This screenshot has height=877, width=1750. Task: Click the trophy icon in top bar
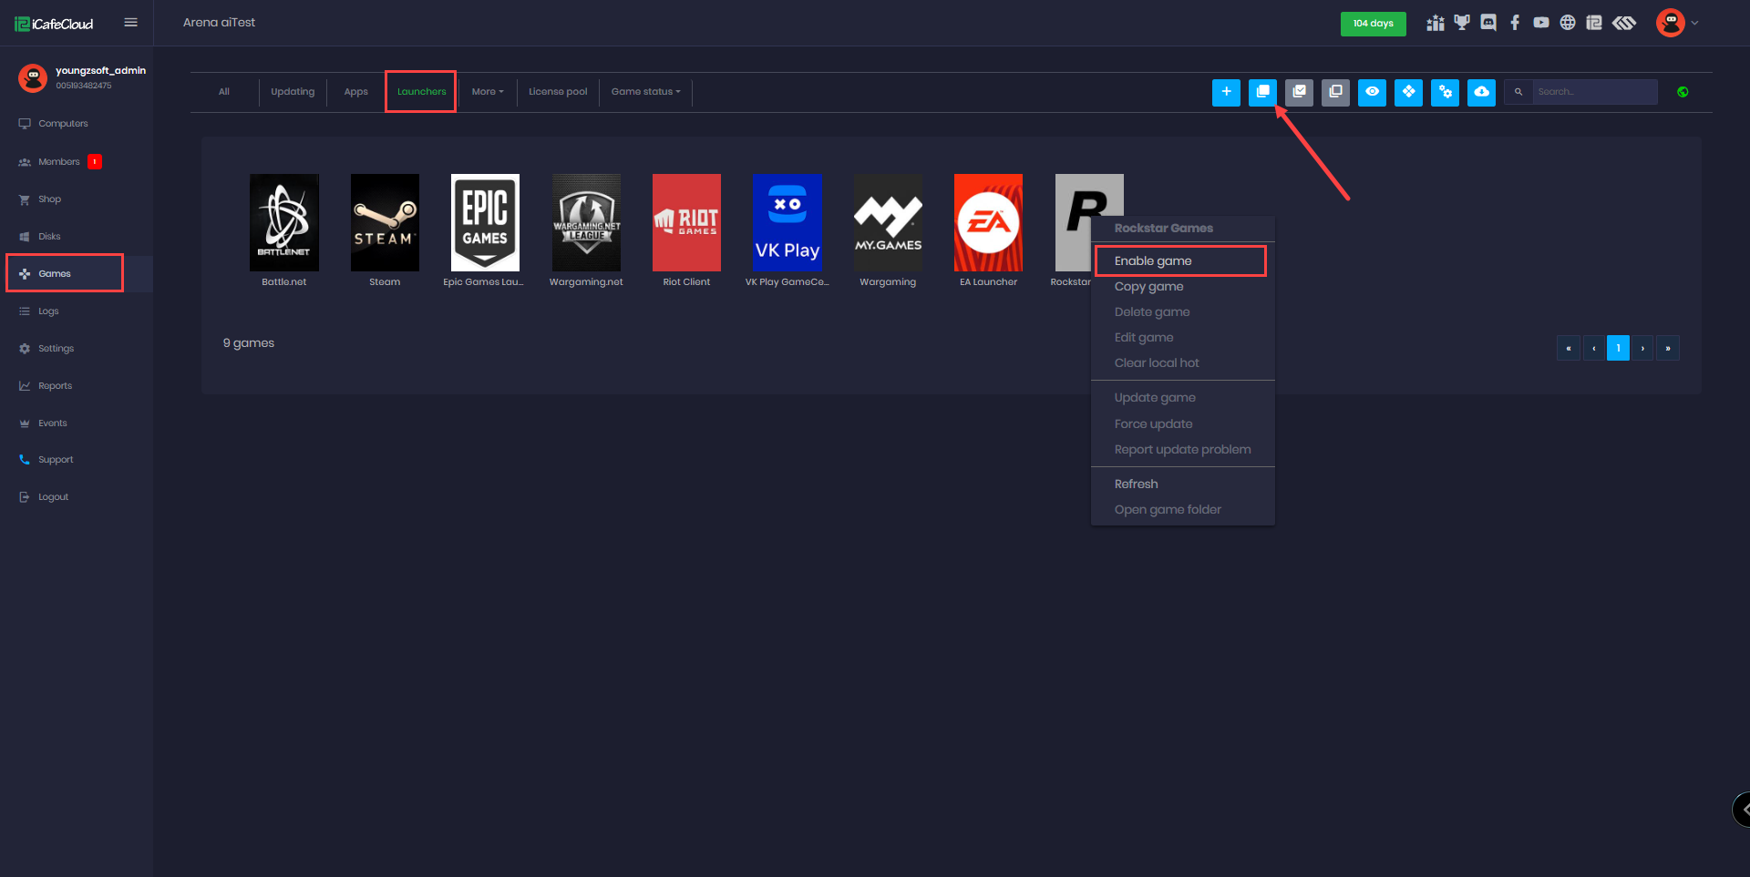[1462, 23]
